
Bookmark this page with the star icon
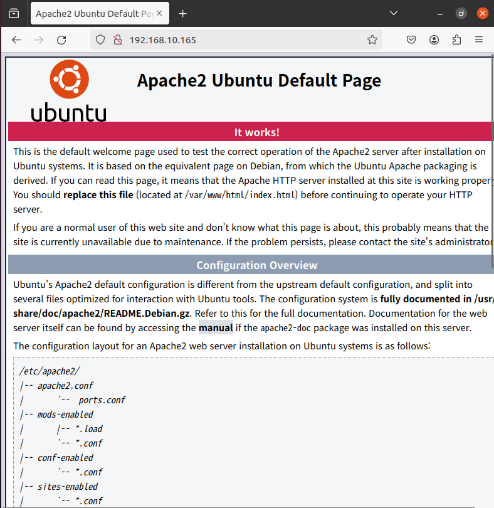[x=372, y=40]
